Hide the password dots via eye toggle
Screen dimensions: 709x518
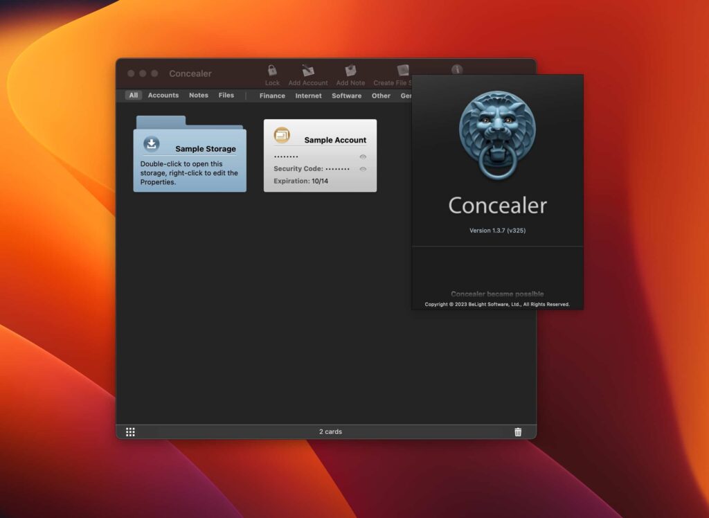pyautogui.click(x=363, y=157)
